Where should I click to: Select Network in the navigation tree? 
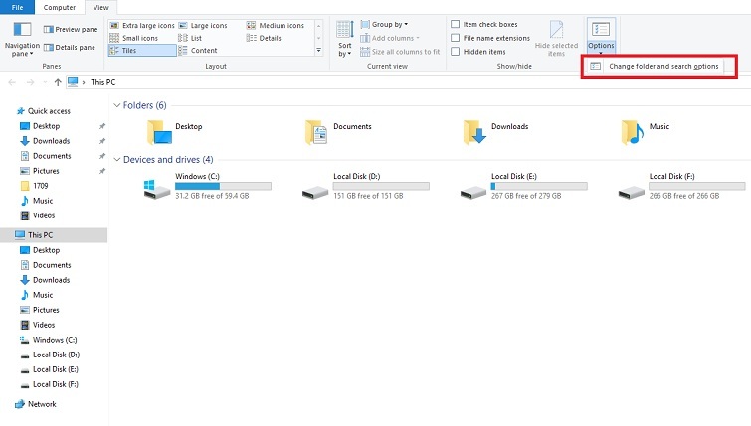(x=42, y=404)
